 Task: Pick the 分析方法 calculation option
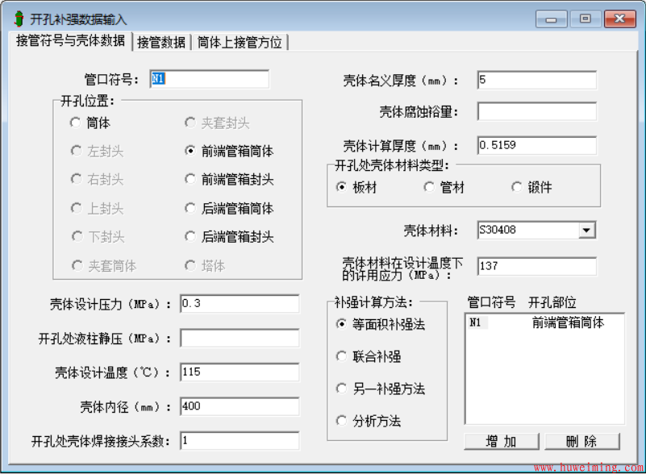343,420
